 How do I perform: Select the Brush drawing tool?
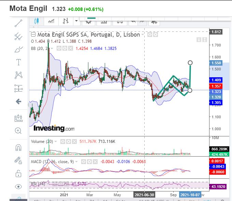coord(18,49)
